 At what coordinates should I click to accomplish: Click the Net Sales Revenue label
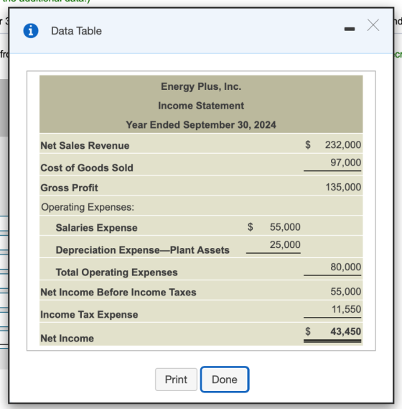tap(85, 145)
